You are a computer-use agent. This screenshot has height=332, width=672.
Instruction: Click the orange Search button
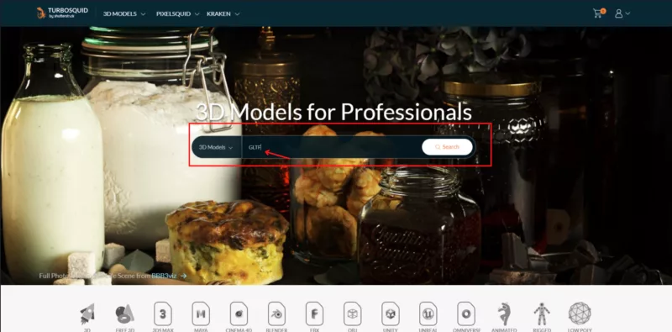coord(447,147)
